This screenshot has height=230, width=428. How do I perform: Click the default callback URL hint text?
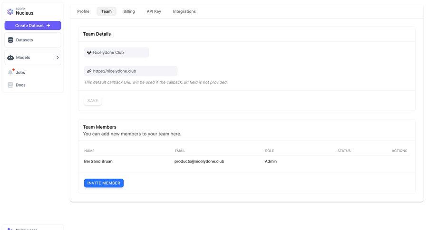point(156,82)
